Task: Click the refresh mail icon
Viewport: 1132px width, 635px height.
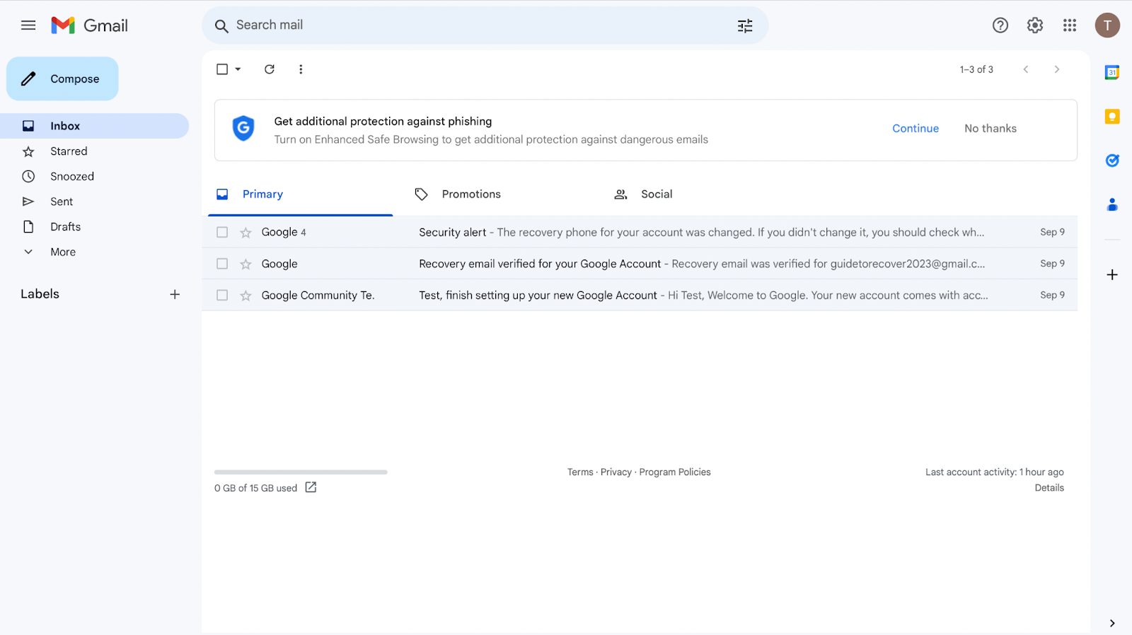Action: (270, 69)
